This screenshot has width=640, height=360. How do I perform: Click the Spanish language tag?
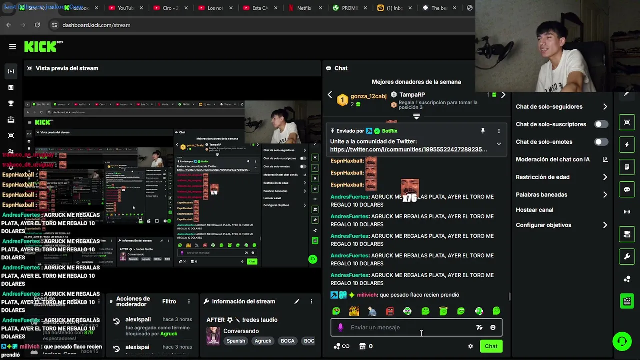click(x=236, y=341)
